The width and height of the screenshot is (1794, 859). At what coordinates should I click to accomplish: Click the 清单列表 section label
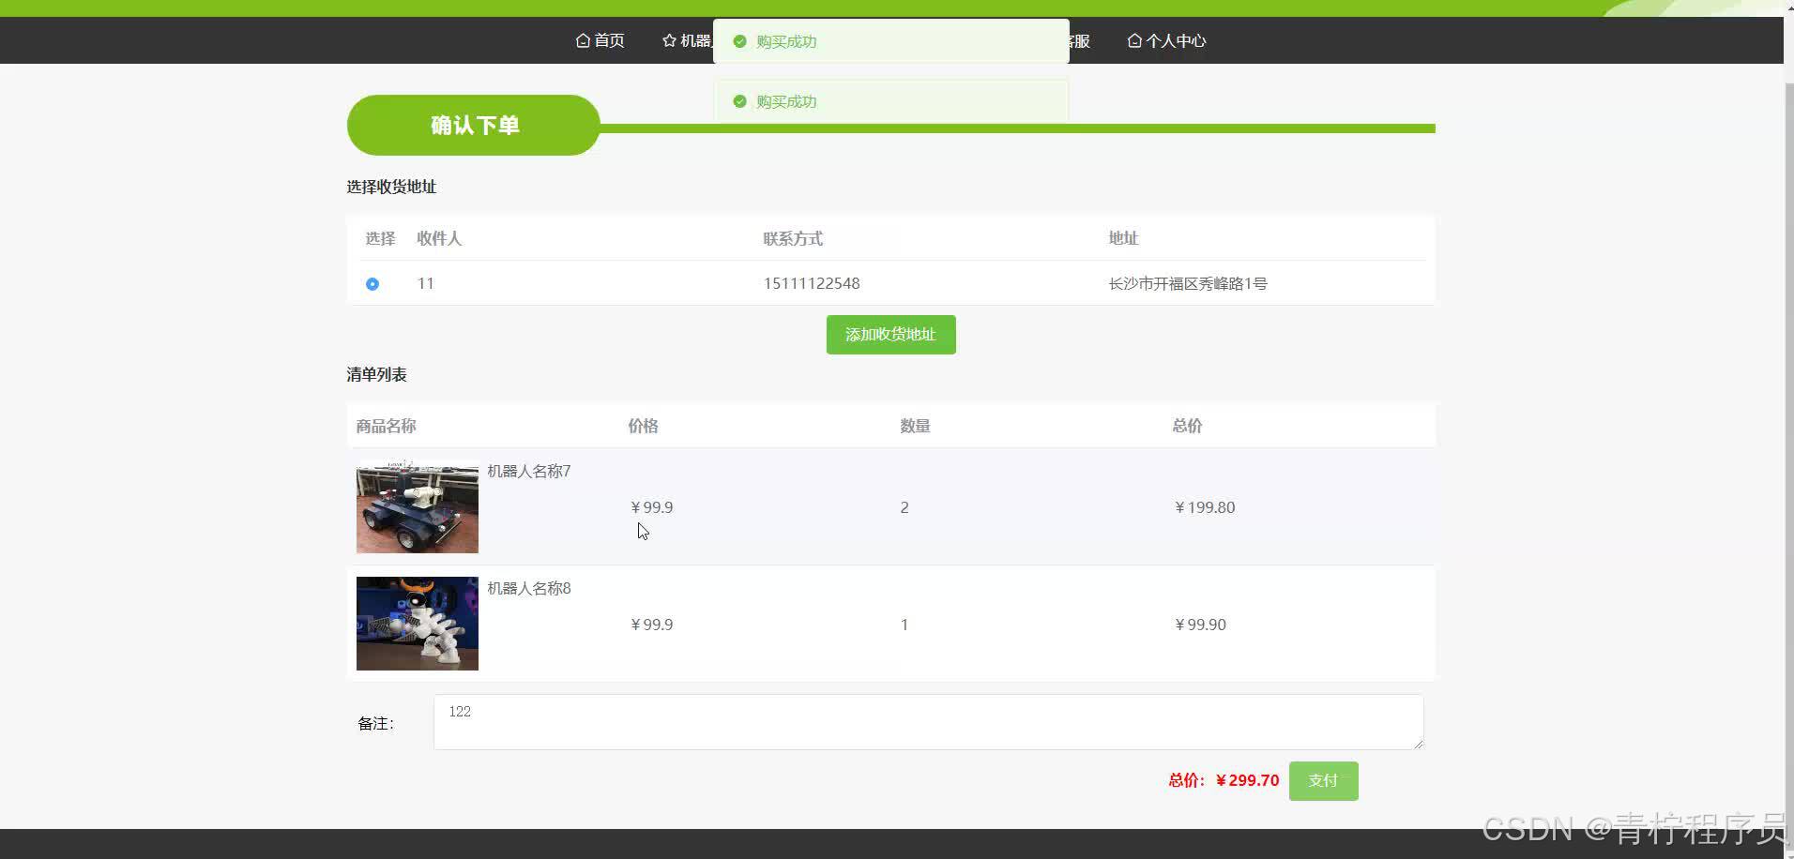point(376,374)
